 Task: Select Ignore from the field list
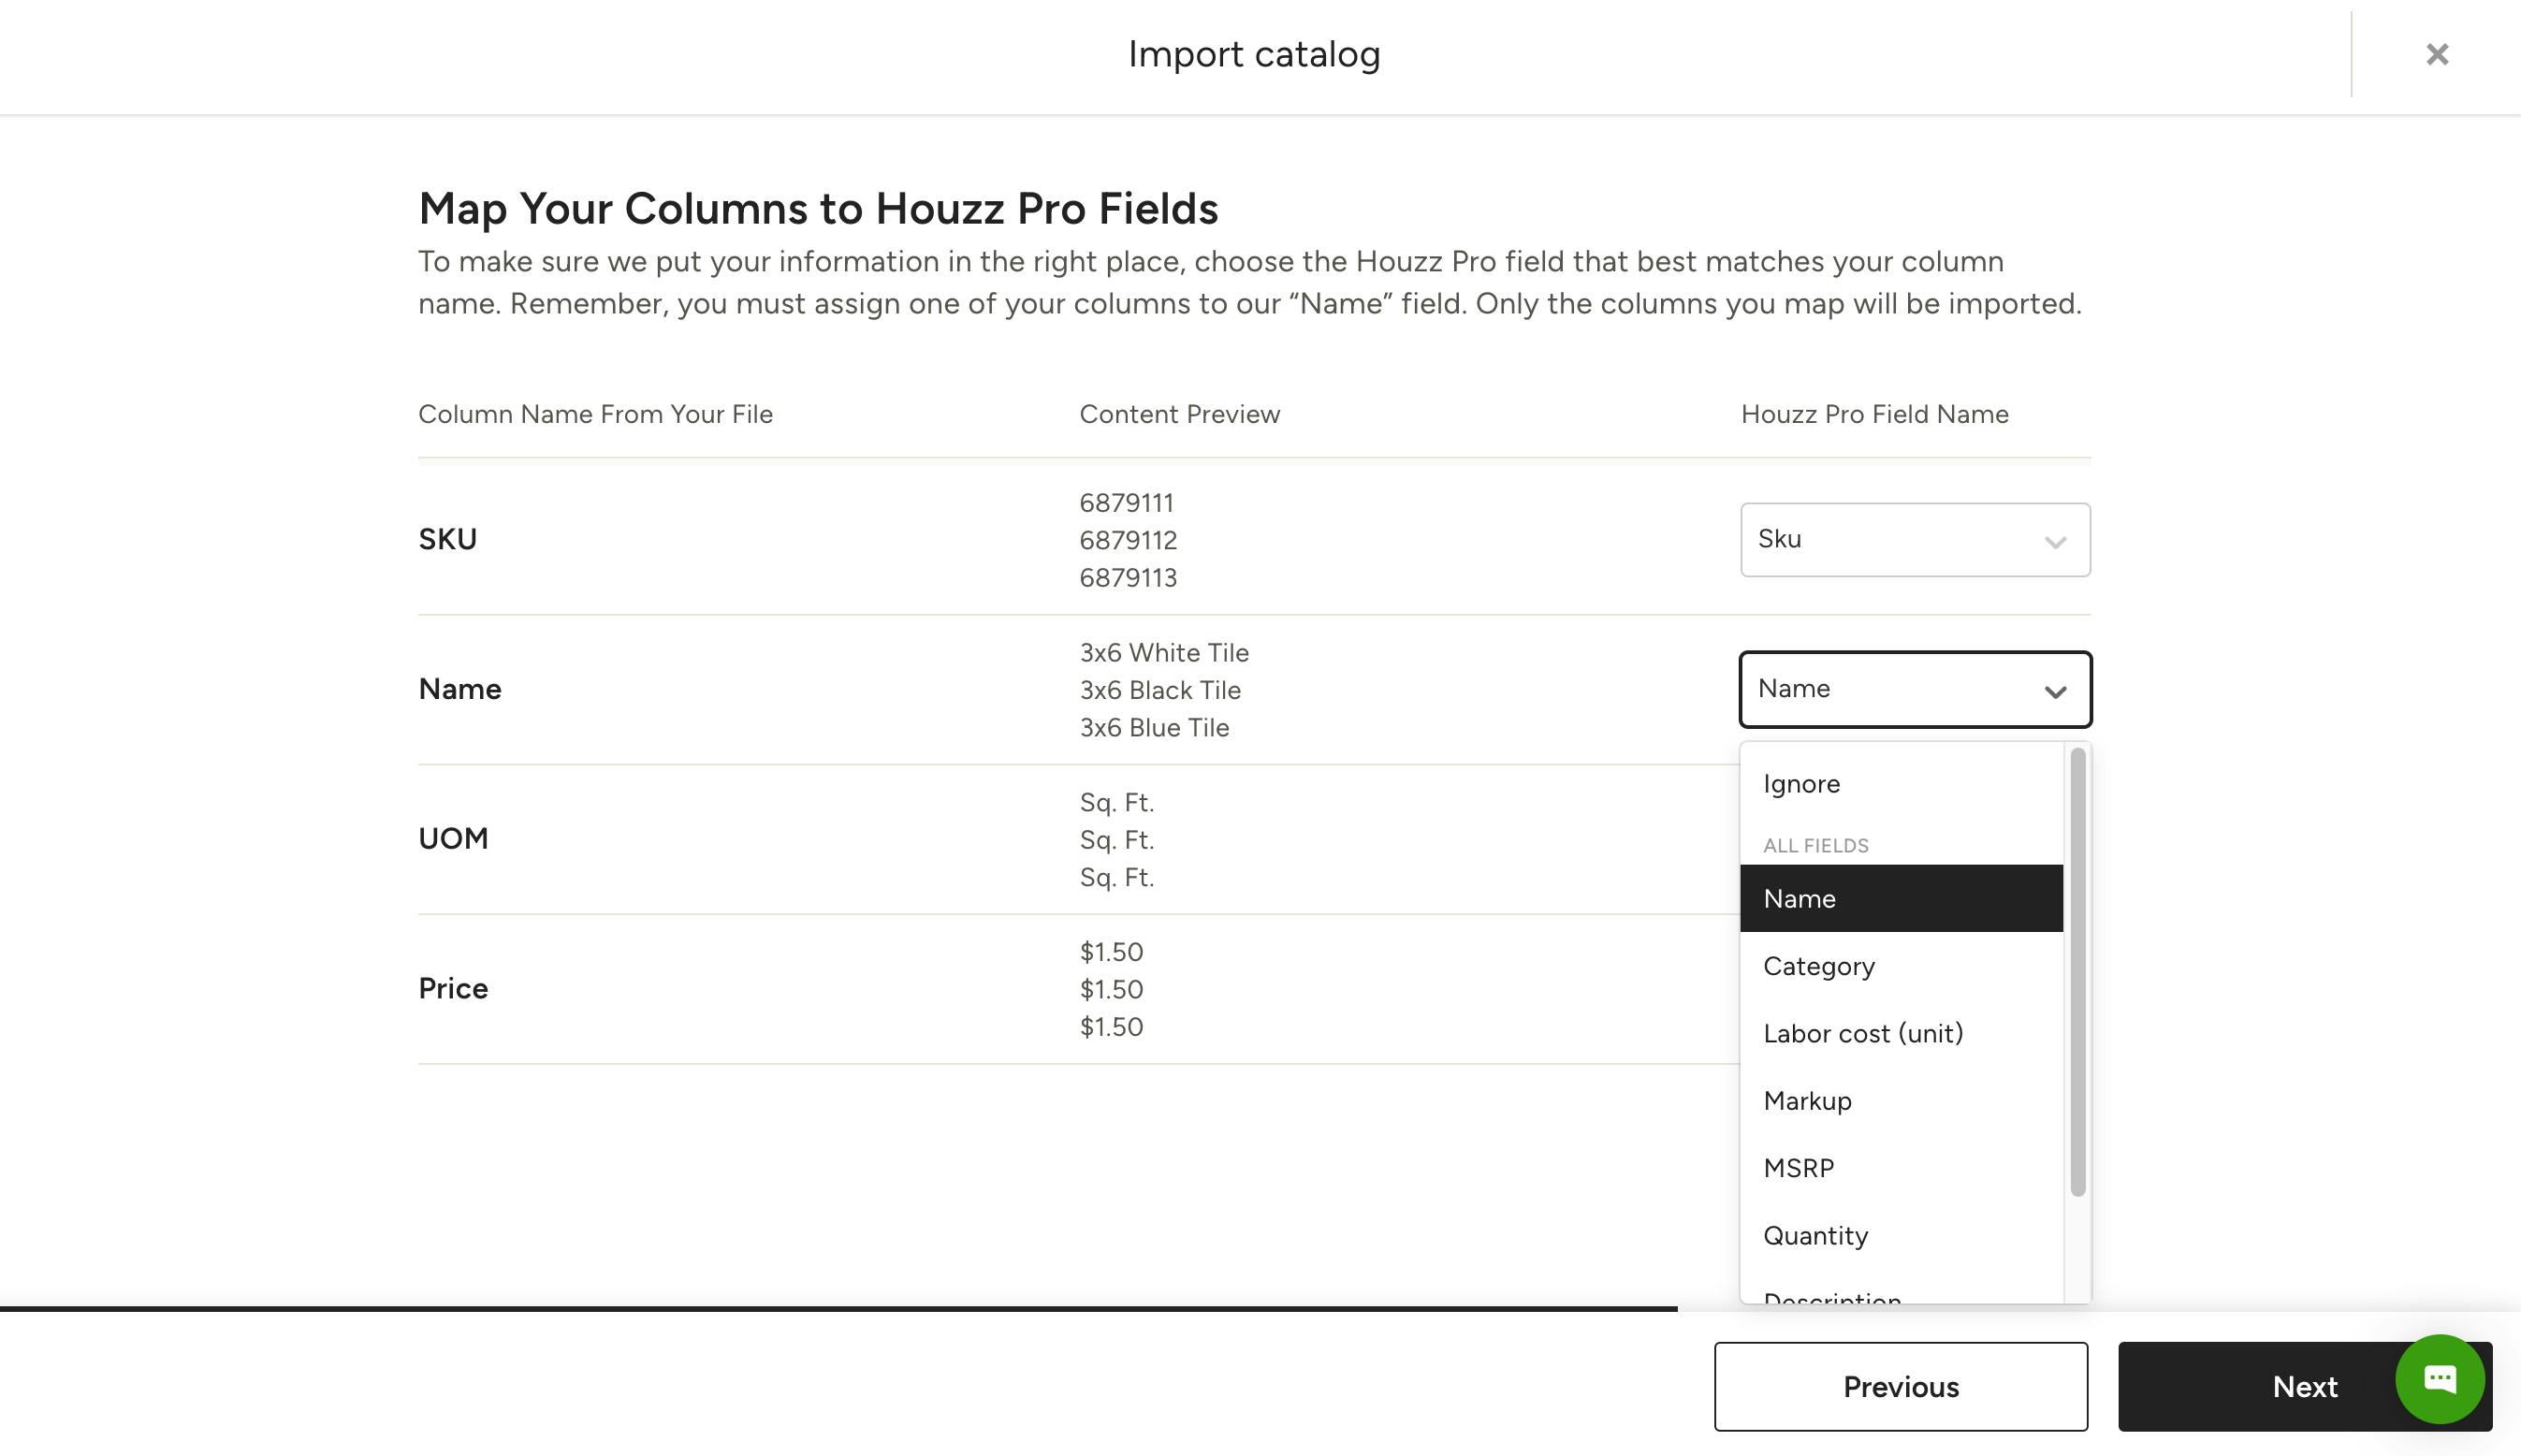[1802, 783]
